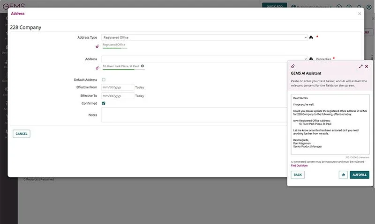Open the Address Type dropdown

[x=204, y=37]
